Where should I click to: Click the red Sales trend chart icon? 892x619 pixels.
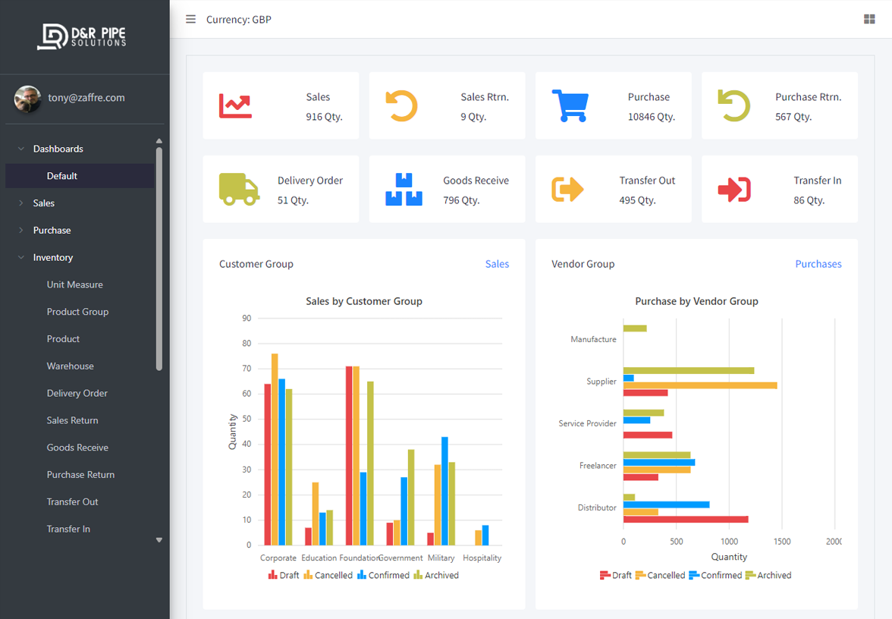click(235, 106)
